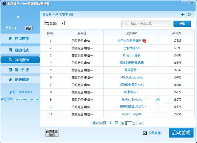Open player MilkGodguardting
The image size is (197, 143).
tap(132, 77)
